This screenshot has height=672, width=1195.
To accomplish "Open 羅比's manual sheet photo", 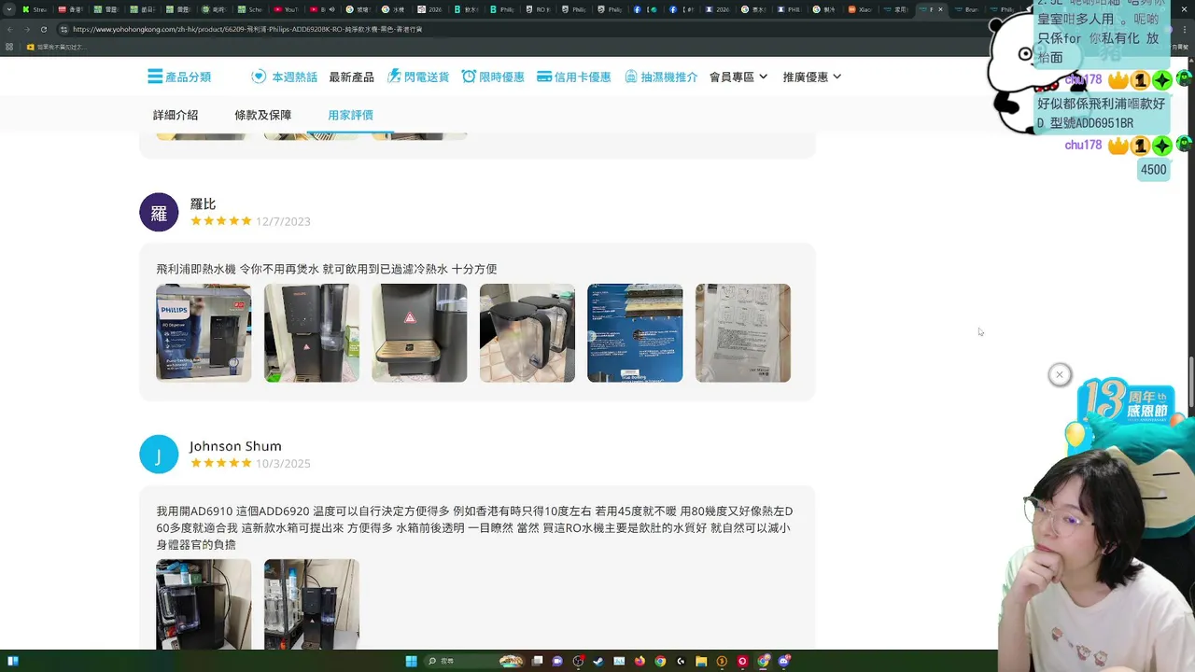I will click(743, 332).
